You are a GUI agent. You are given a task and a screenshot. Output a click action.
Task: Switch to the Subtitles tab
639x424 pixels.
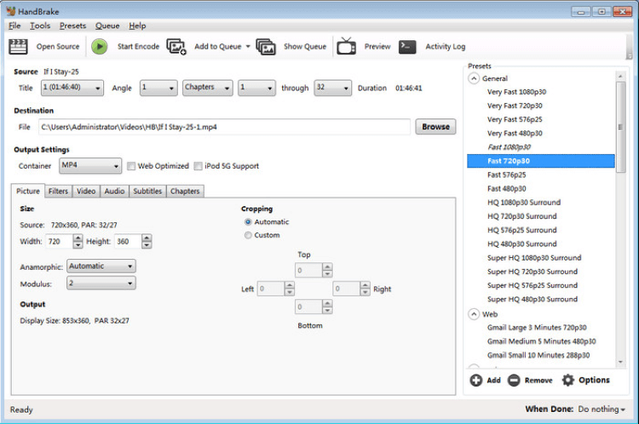click(147, 191)
